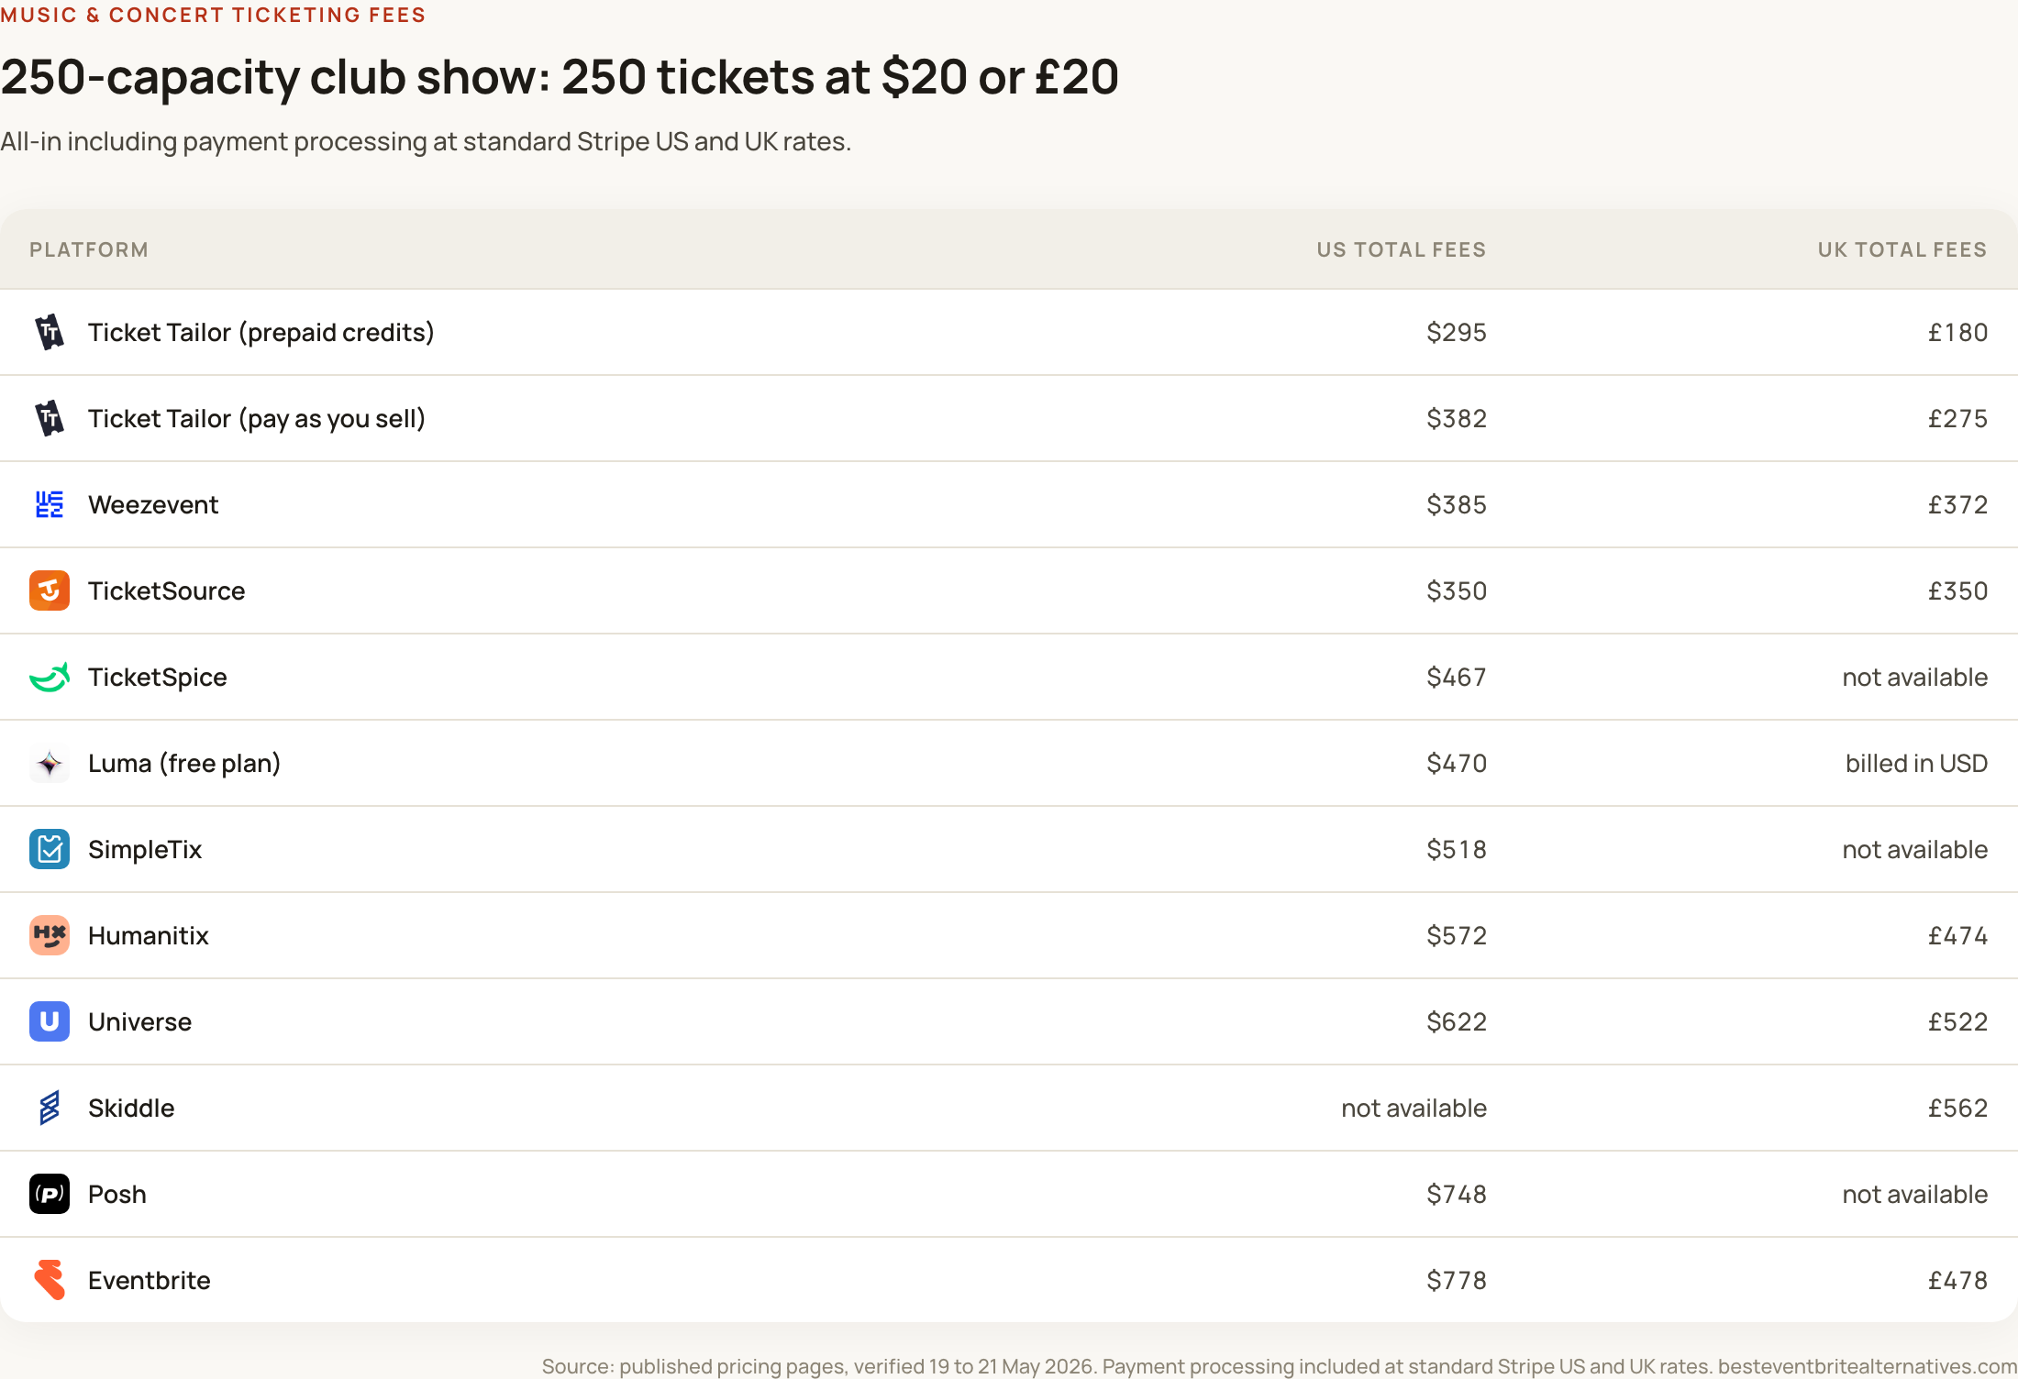Click Skiddle's £562 UK fee value

coord(1957,1108)
